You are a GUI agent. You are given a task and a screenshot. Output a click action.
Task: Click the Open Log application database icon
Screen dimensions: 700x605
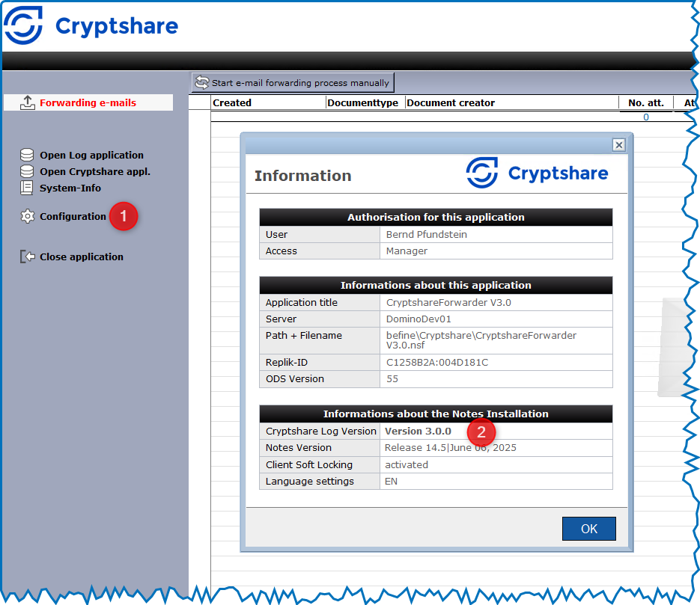(x=27, y=155)
